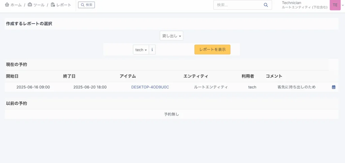The image size is (345, 163).
Task: Click the briefcase icon beside ツール
Action: [x=30, y=5]
